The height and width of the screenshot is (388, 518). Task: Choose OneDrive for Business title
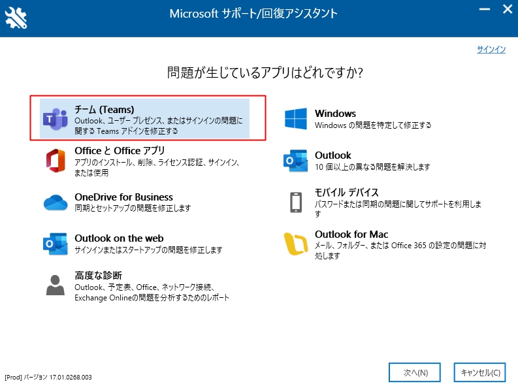point(123,197)
